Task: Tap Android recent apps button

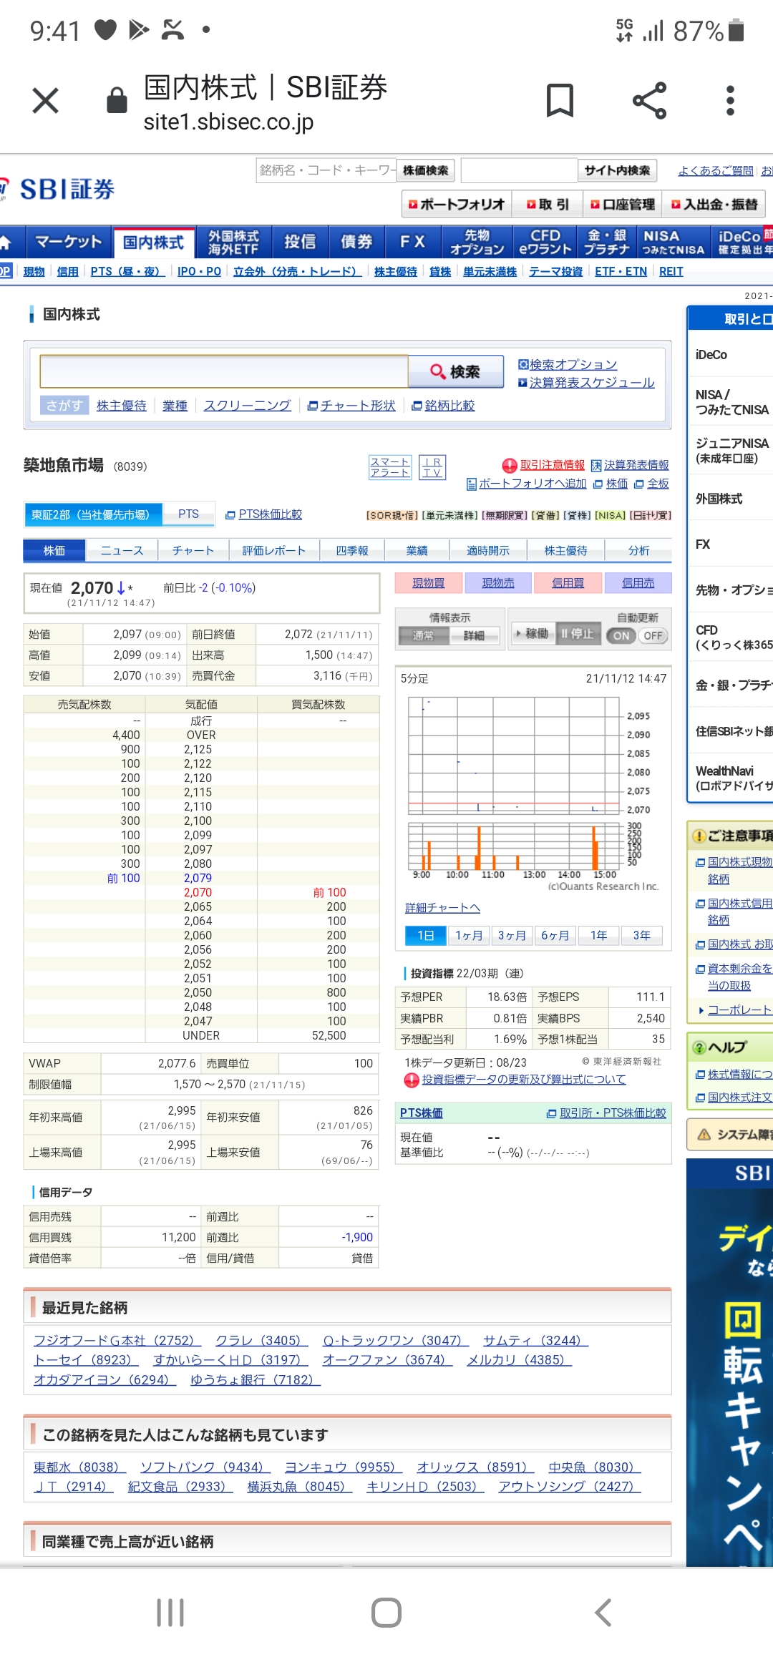Action: coord(170,1613)
